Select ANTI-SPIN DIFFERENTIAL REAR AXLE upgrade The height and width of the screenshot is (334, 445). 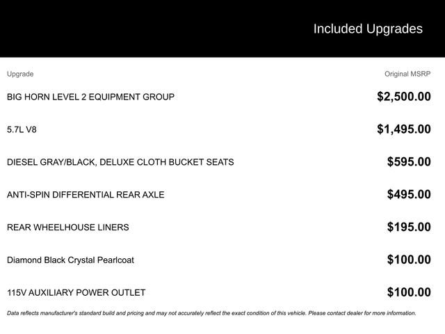(x=86, y=195)
